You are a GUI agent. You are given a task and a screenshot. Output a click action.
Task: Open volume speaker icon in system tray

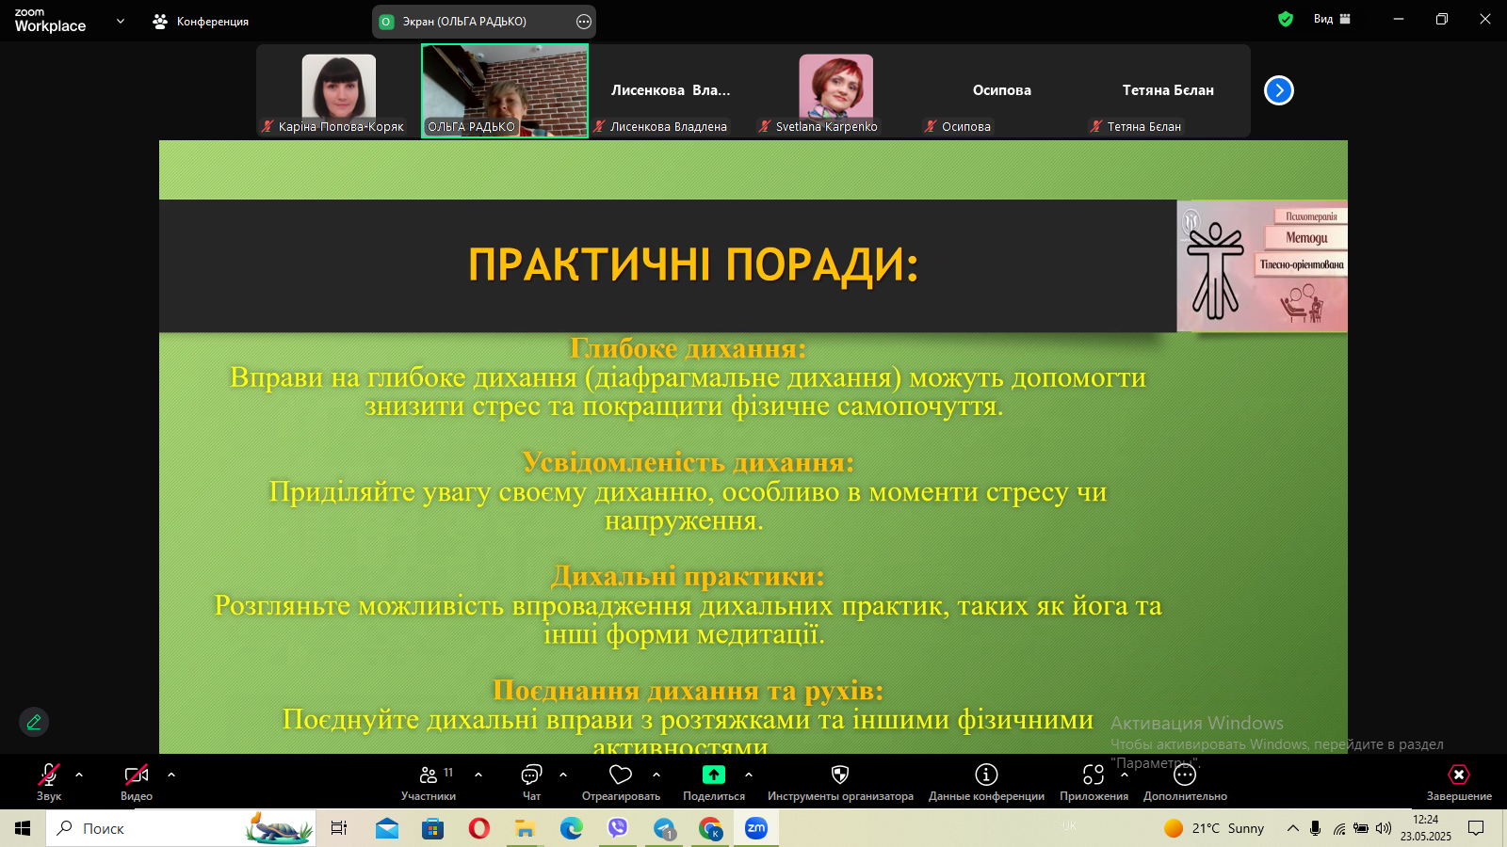(x=1384, y=828)
